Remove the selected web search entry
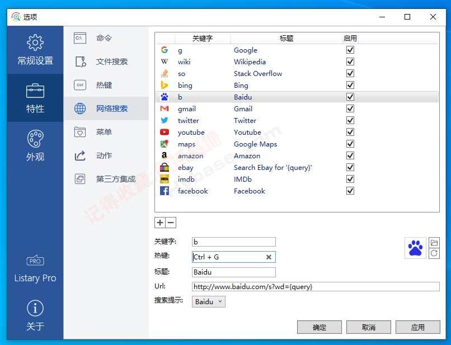Screen dimensions: 451x345 (171, 223)
